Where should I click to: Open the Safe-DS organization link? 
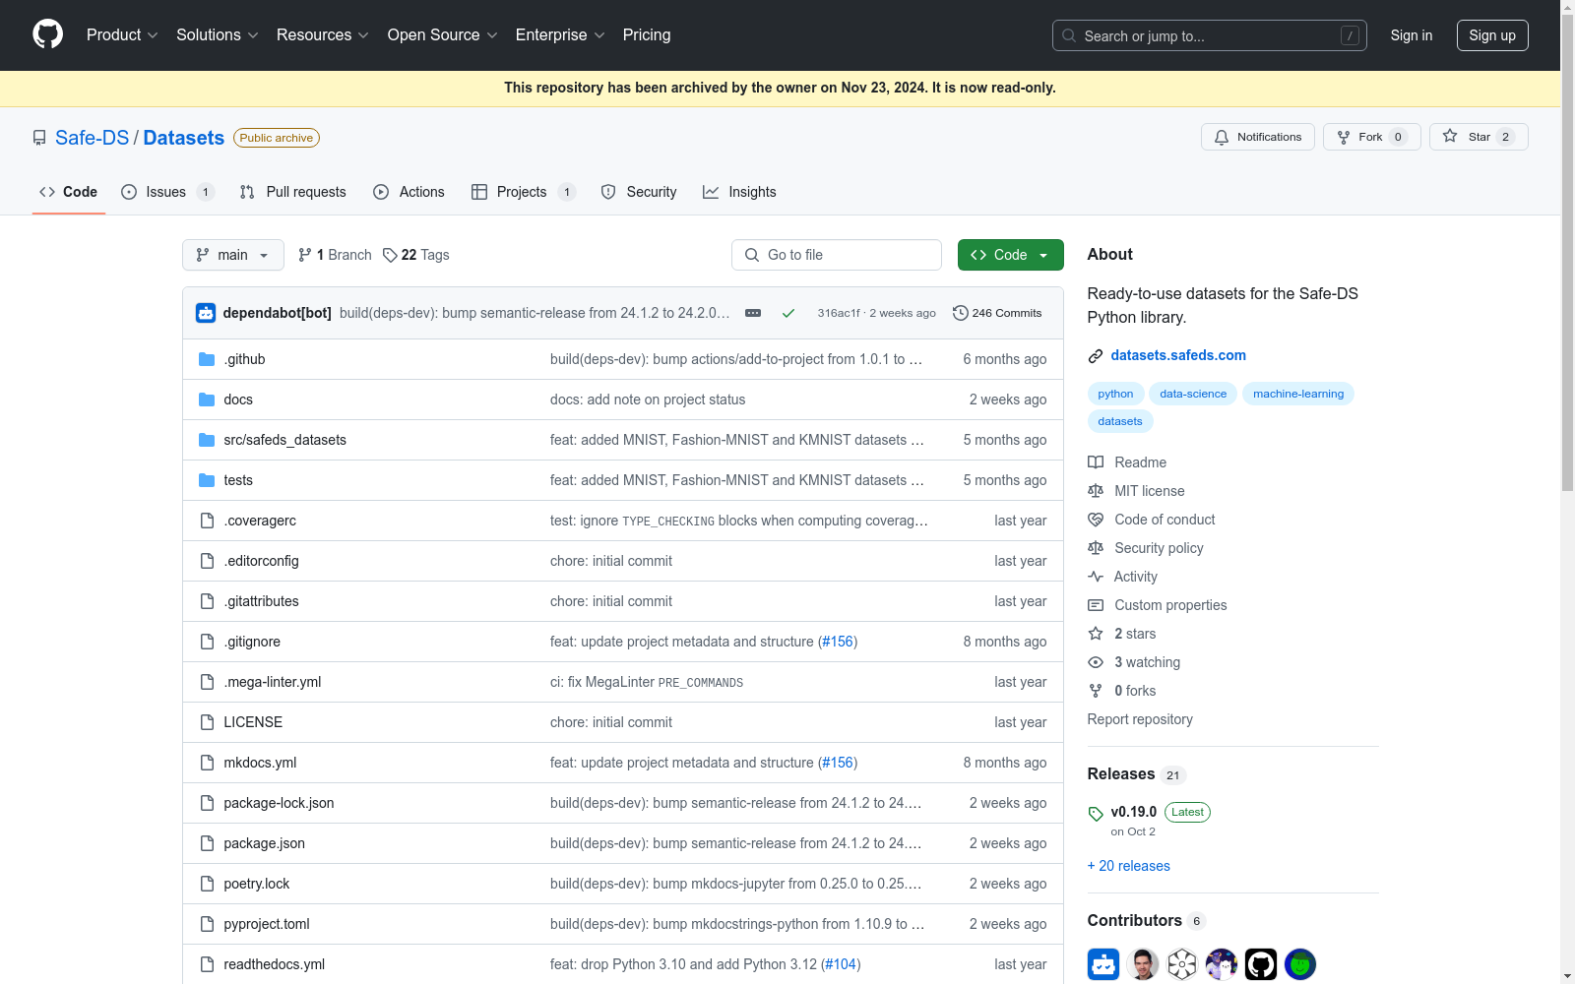pyautogui.click(x=92, y=138)
